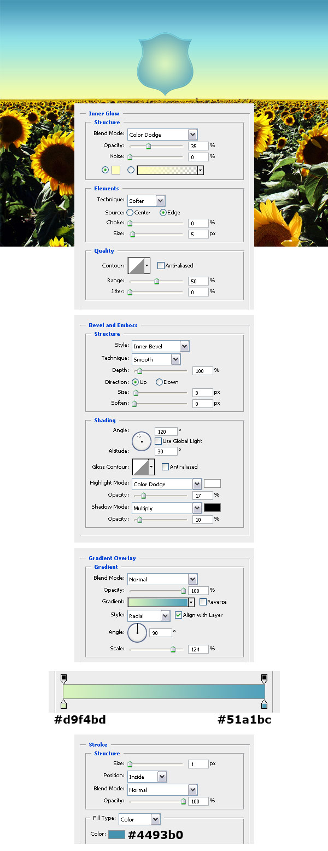The height and width of the screenshot is (851, 328).
Task: Open the Technique dropdown set to Smooth
Action: [156, 359]
